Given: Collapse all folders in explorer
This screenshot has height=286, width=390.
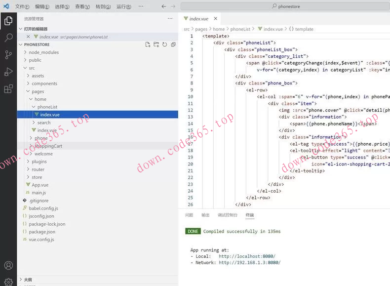Looking at the screenshot, I should [173, 44].
